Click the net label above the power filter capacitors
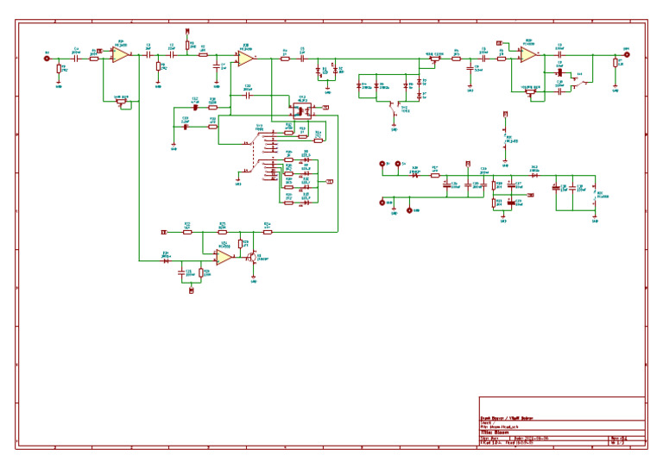 click(468, 163)
